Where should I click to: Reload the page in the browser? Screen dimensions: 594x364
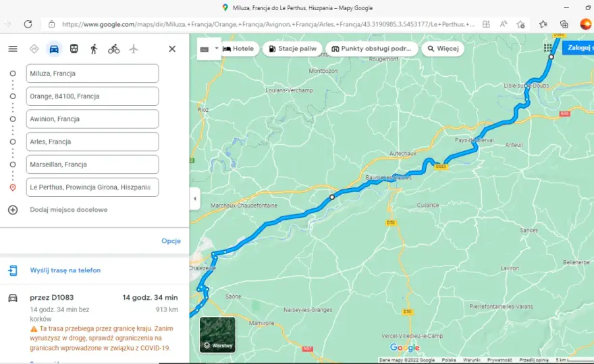(28, 24)
